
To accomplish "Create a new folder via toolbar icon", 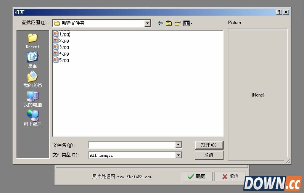I will pyautogui.click(x=177, y=23).
